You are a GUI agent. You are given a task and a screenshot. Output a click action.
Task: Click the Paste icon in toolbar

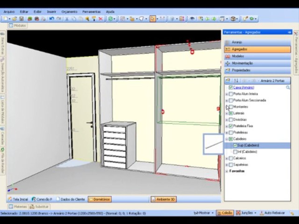[x=81, y=19]
